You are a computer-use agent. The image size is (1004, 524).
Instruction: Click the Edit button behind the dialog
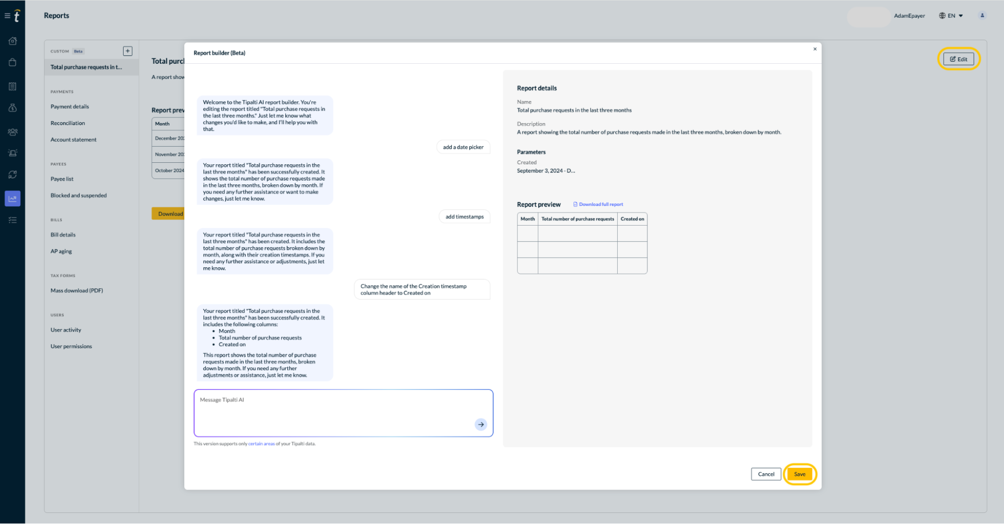[959, 59]
